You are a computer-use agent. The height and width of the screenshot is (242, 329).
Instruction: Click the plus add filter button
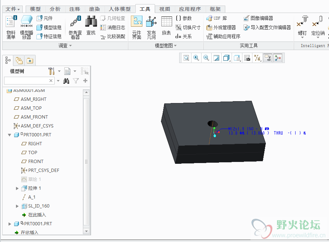tap(85, 81)
